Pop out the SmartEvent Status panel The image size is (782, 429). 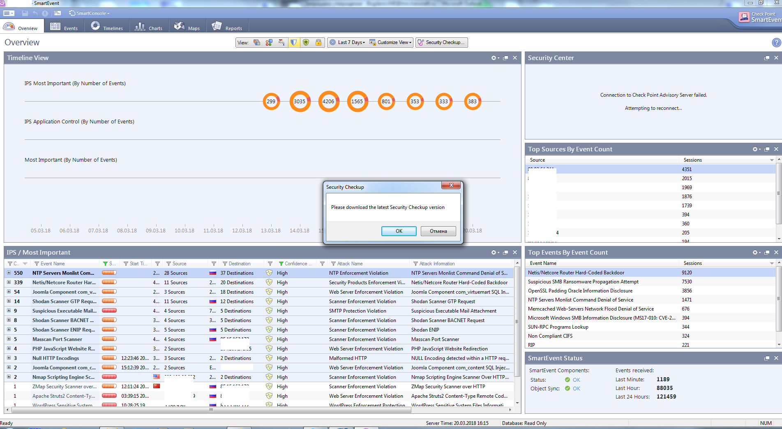(x=766, y=358)
